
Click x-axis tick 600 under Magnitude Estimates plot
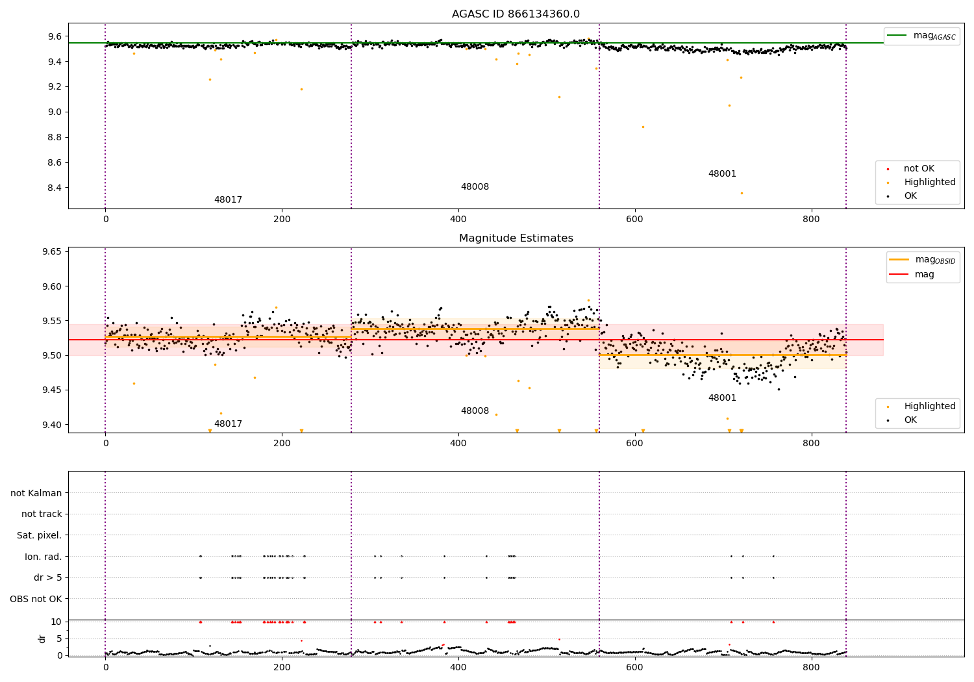coord(634,444)
